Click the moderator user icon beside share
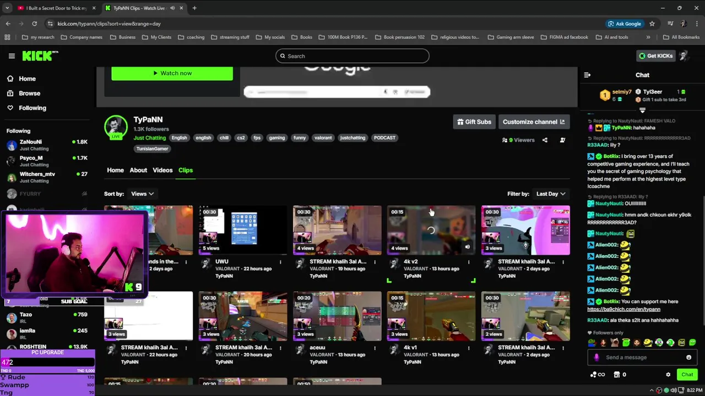This screenshot has height=396, width=705. (x=562, y=140)
